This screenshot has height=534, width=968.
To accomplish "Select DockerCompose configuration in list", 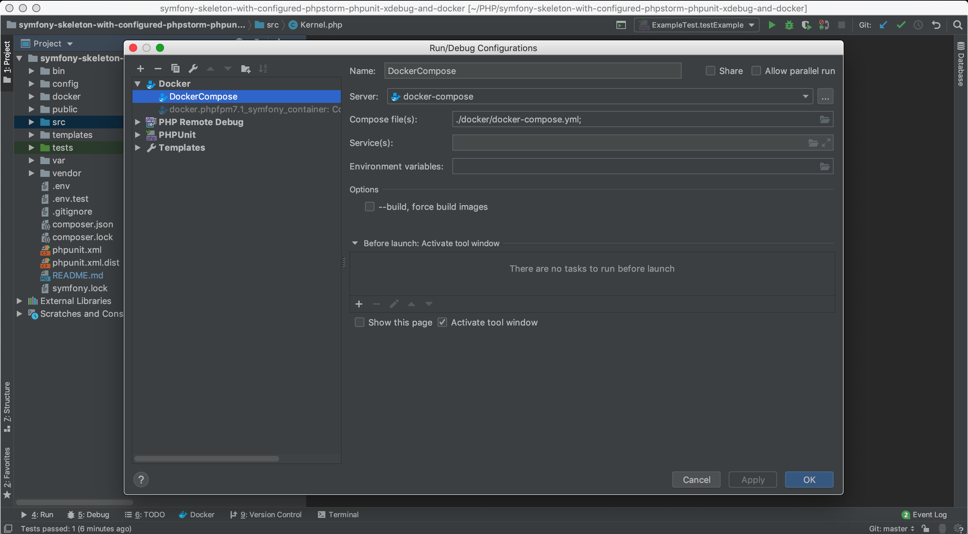I will (x=203, y=97).
